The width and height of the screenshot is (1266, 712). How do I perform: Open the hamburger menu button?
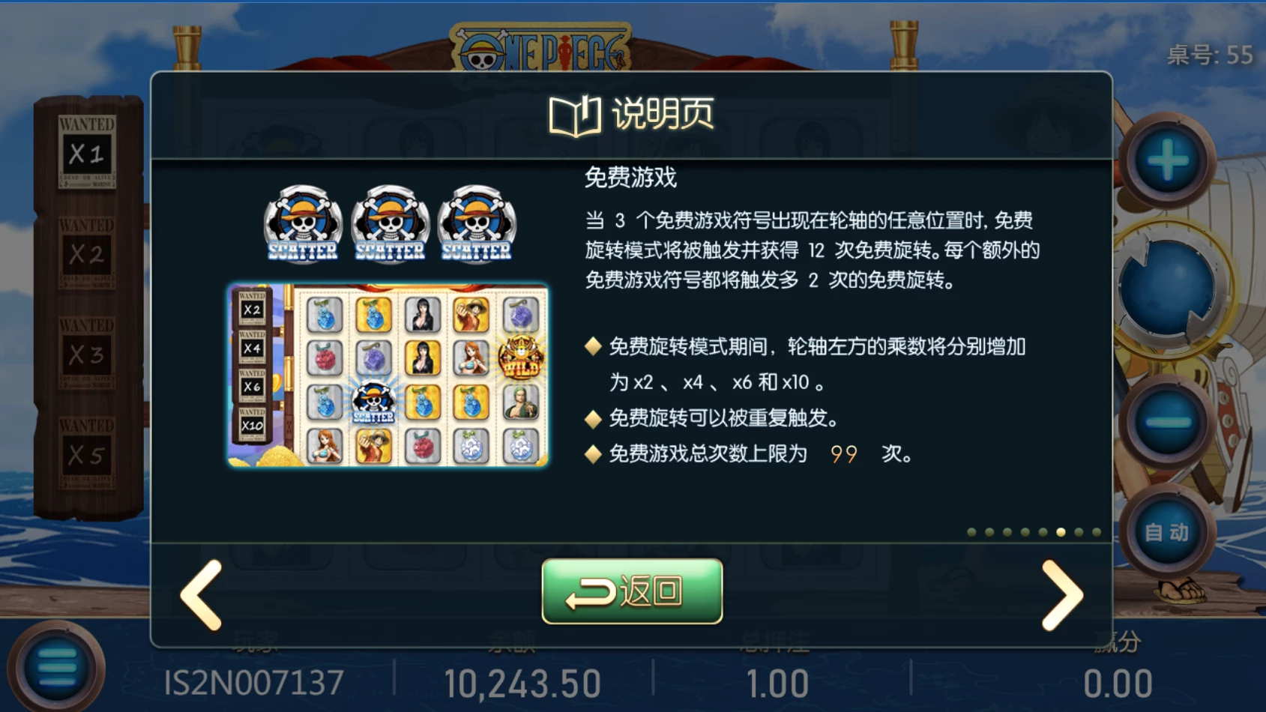tap(57, 666)
